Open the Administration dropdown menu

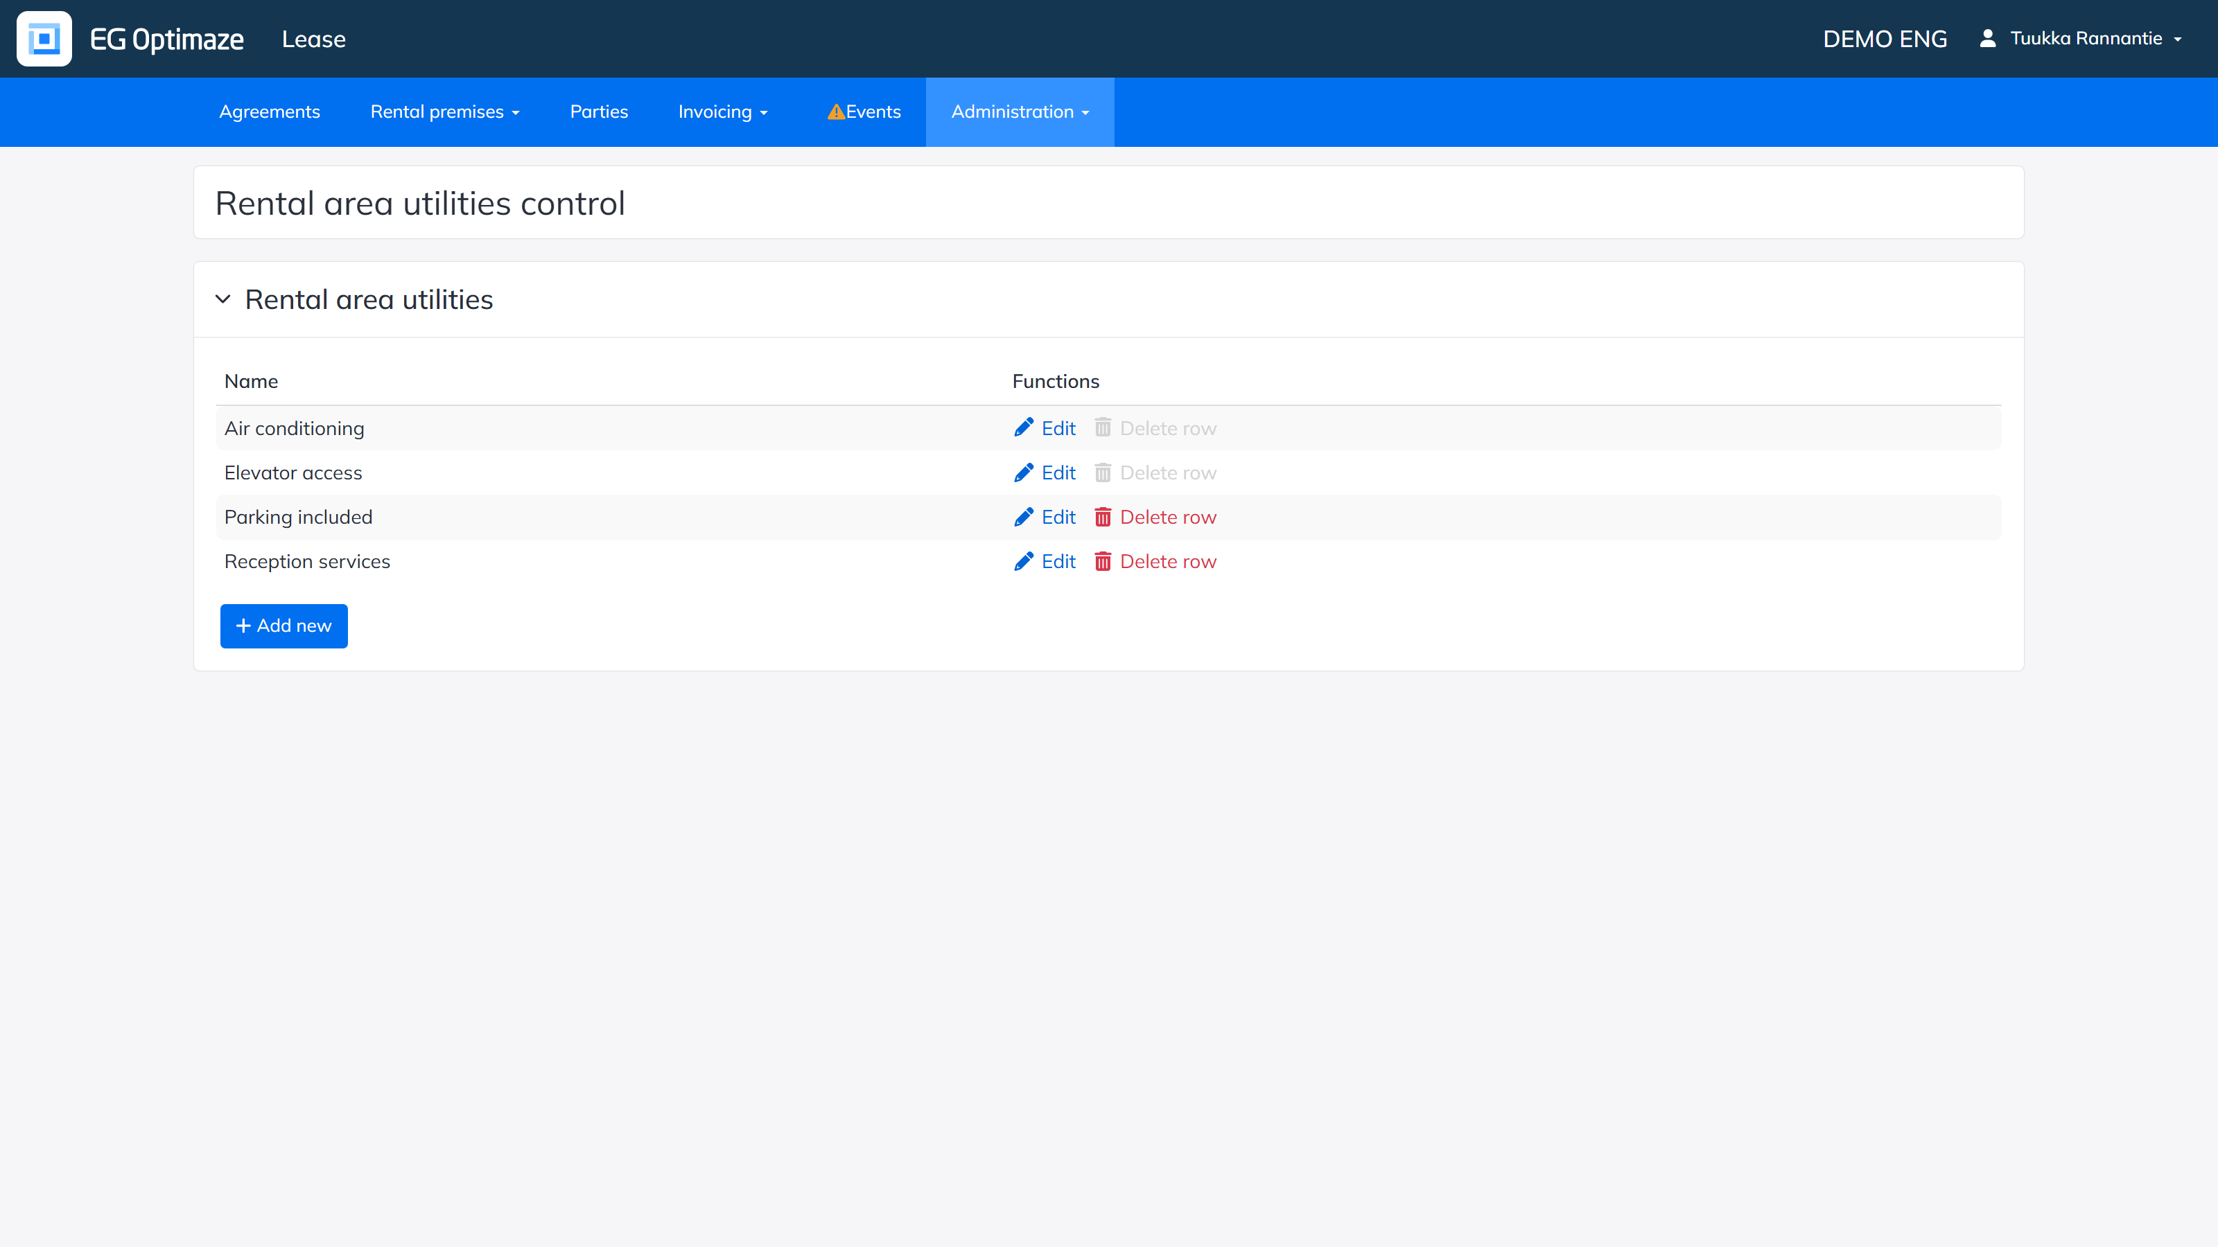coord(1020,112)
